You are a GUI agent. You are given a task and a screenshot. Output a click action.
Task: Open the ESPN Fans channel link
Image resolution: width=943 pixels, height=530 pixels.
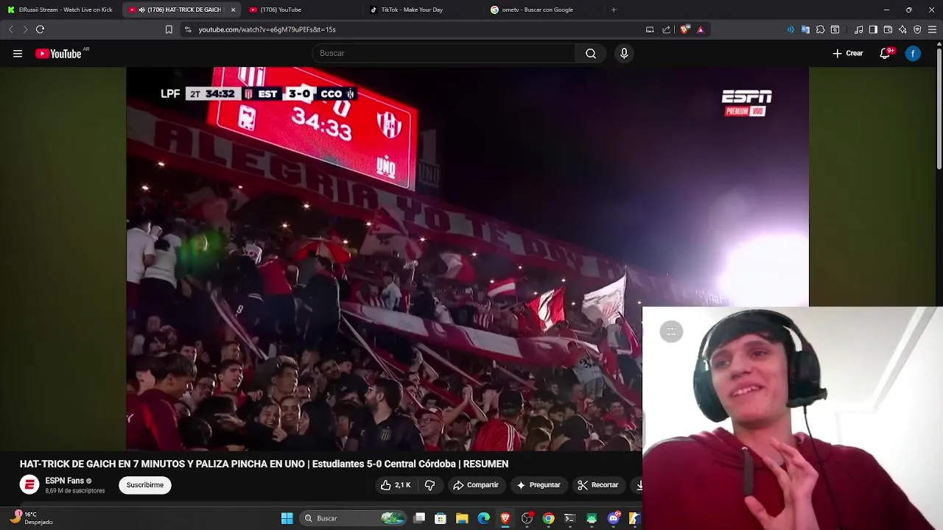(65, 481)
